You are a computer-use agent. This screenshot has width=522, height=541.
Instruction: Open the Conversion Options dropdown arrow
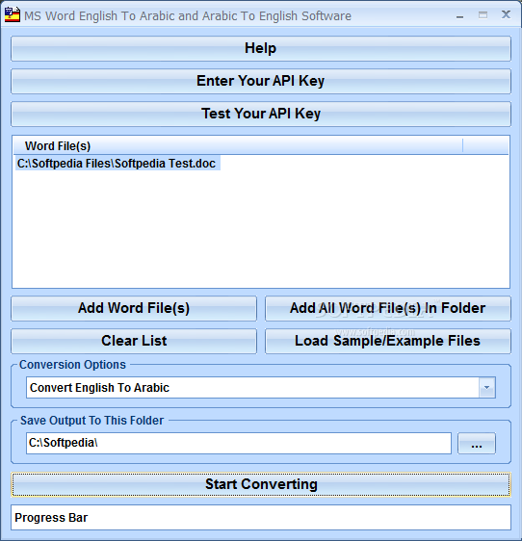pyautogui.click(x=486, y=388)
